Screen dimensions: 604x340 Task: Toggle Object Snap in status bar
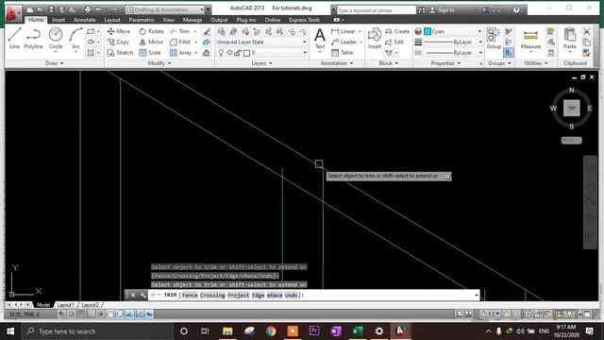pyautogui.click(x=110, y=314)
